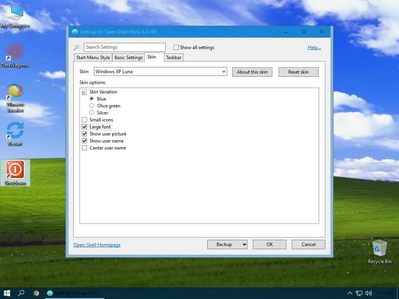
Task: Open the DataWagon desktop shortcut
Action: (15, 55)
